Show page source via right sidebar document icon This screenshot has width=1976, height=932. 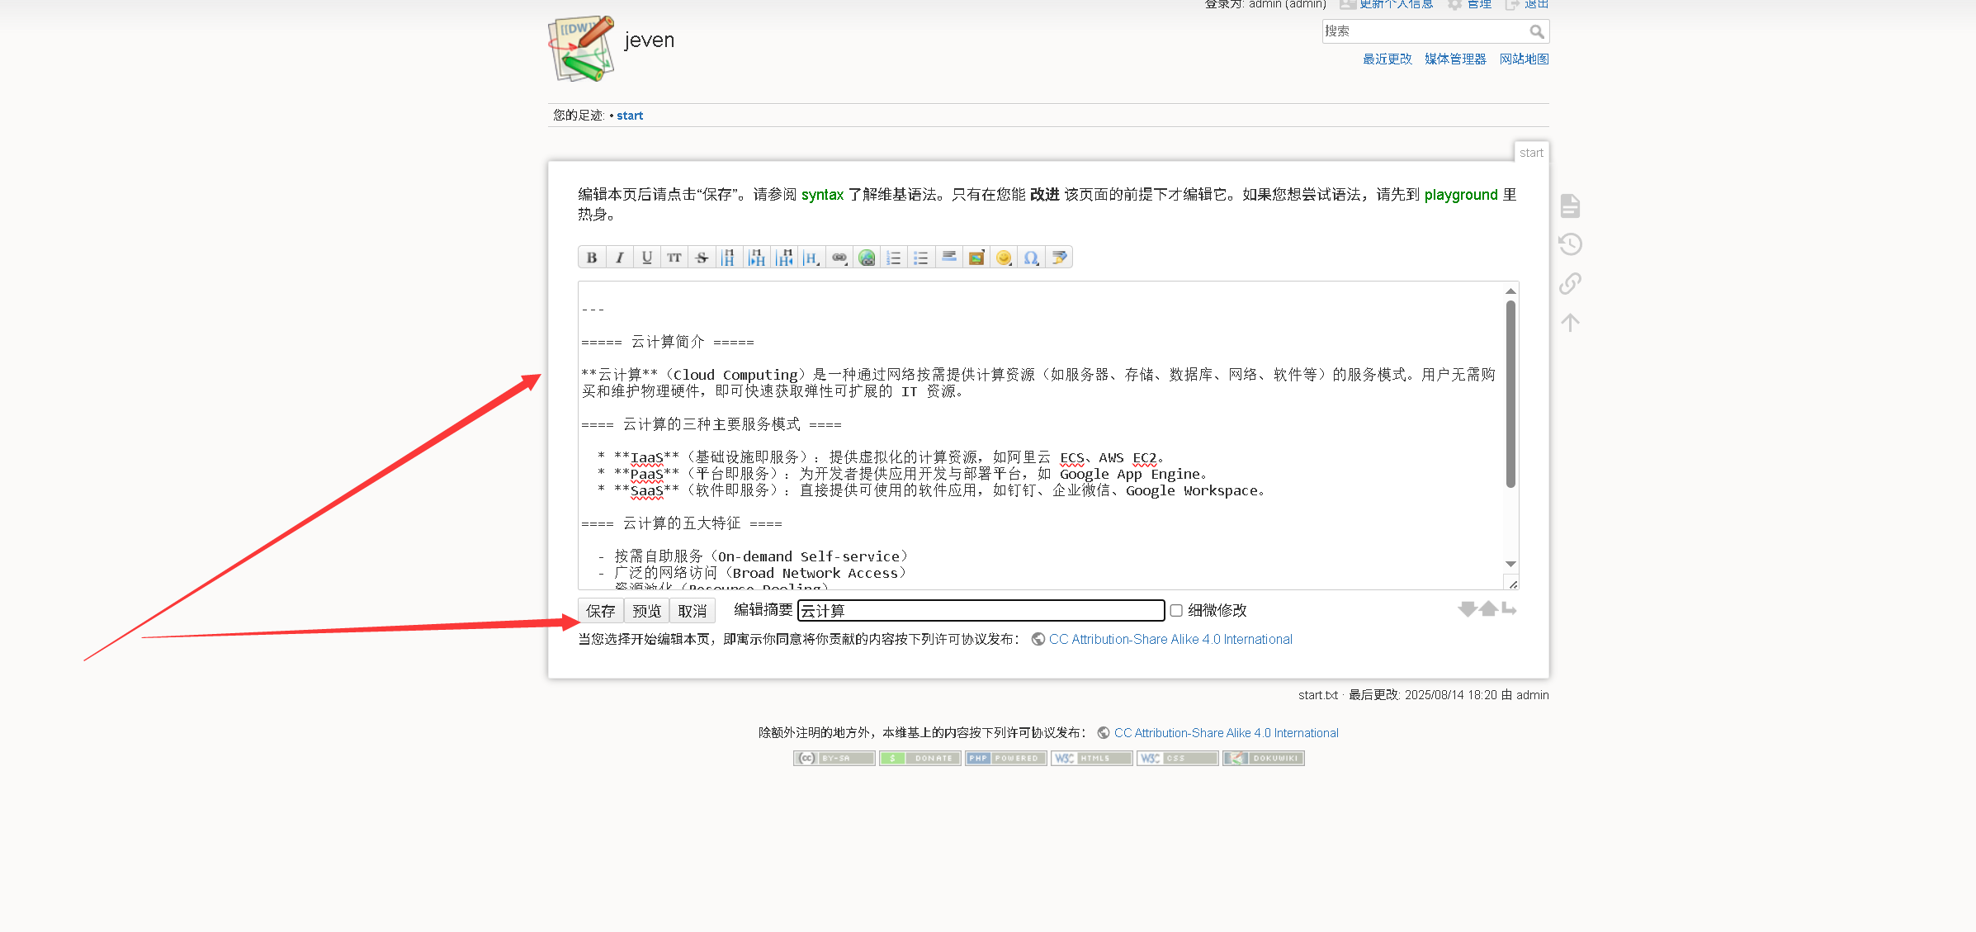pyautogui.click(x=1569, y=206)
